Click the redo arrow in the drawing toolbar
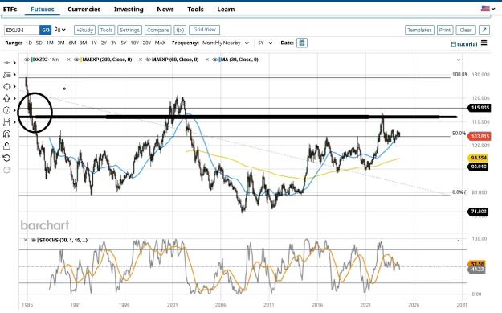502x313 pixels. (6, 170)
